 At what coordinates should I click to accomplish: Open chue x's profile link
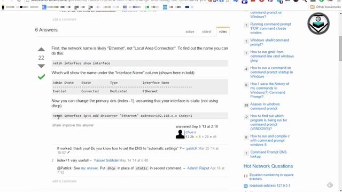tap(191, 132)
